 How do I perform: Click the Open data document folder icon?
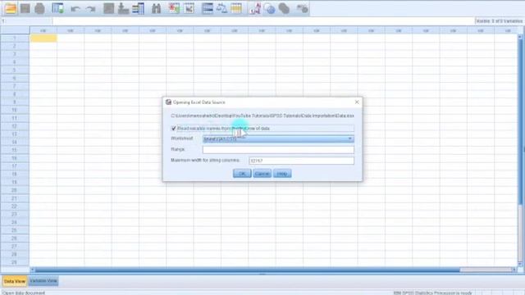[11, 8]
